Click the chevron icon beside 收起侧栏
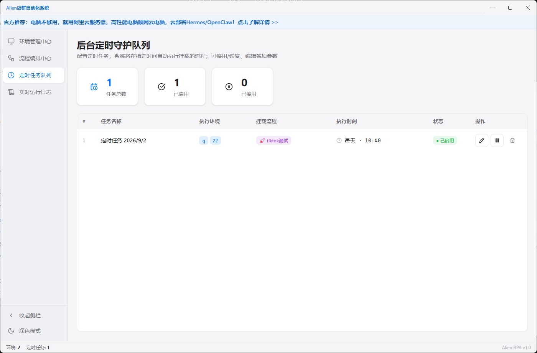This screenshot has width=537, height=353. [12, 315]
